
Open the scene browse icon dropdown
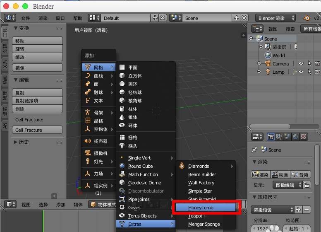click(x=176, y=18)
